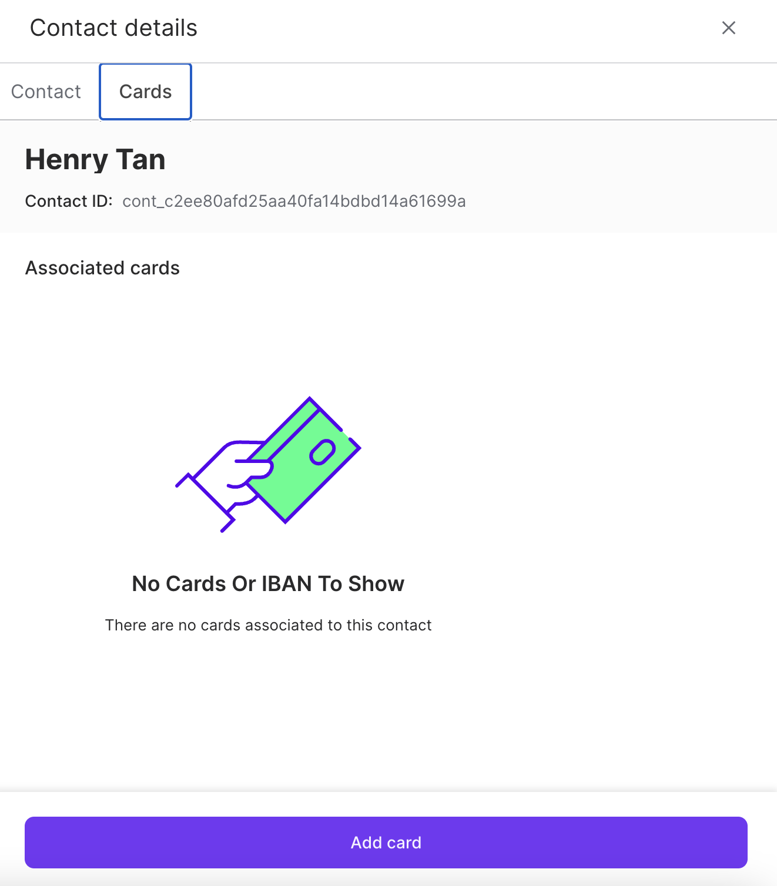Screen dimensions: 777x886
Task: Click the word Tan in the contact name
Action: coord(141,159)
